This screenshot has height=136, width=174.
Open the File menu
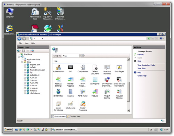[x=21, y=43]
